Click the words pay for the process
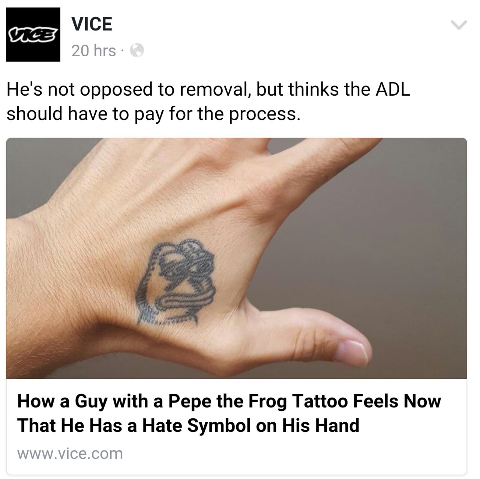 coord(217,114)
